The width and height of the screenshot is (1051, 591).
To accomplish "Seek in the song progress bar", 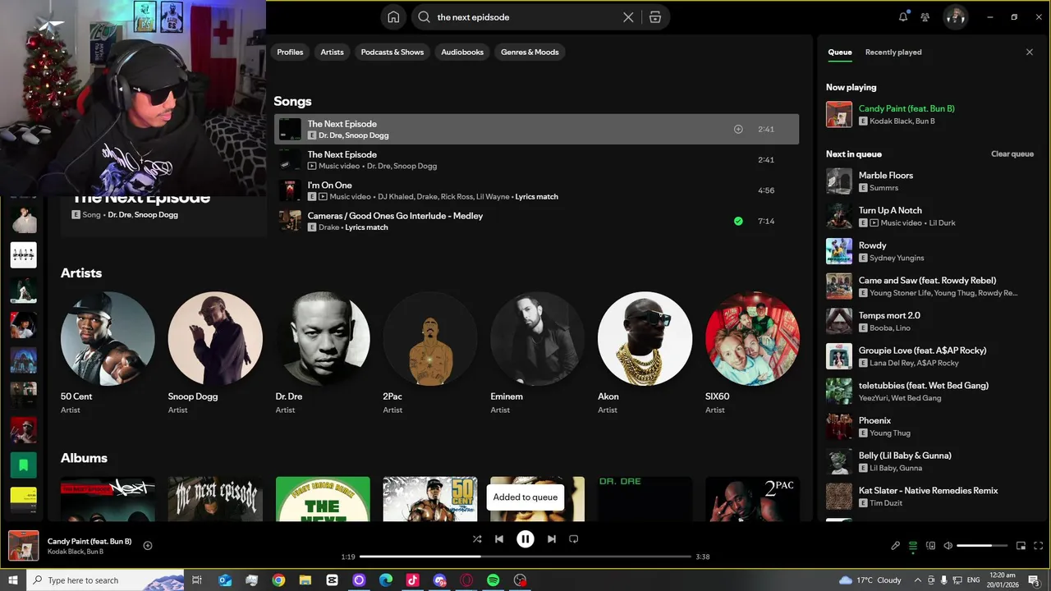I will tap(525, 557).
